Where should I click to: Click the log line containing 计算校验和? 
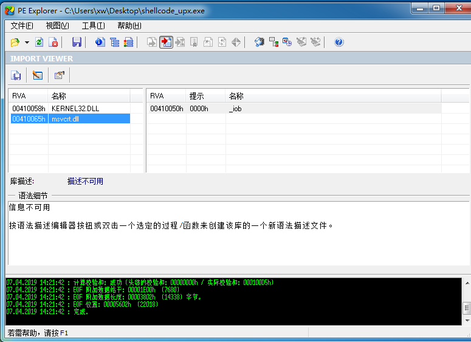pyautogui.click(x=140, y=282)
